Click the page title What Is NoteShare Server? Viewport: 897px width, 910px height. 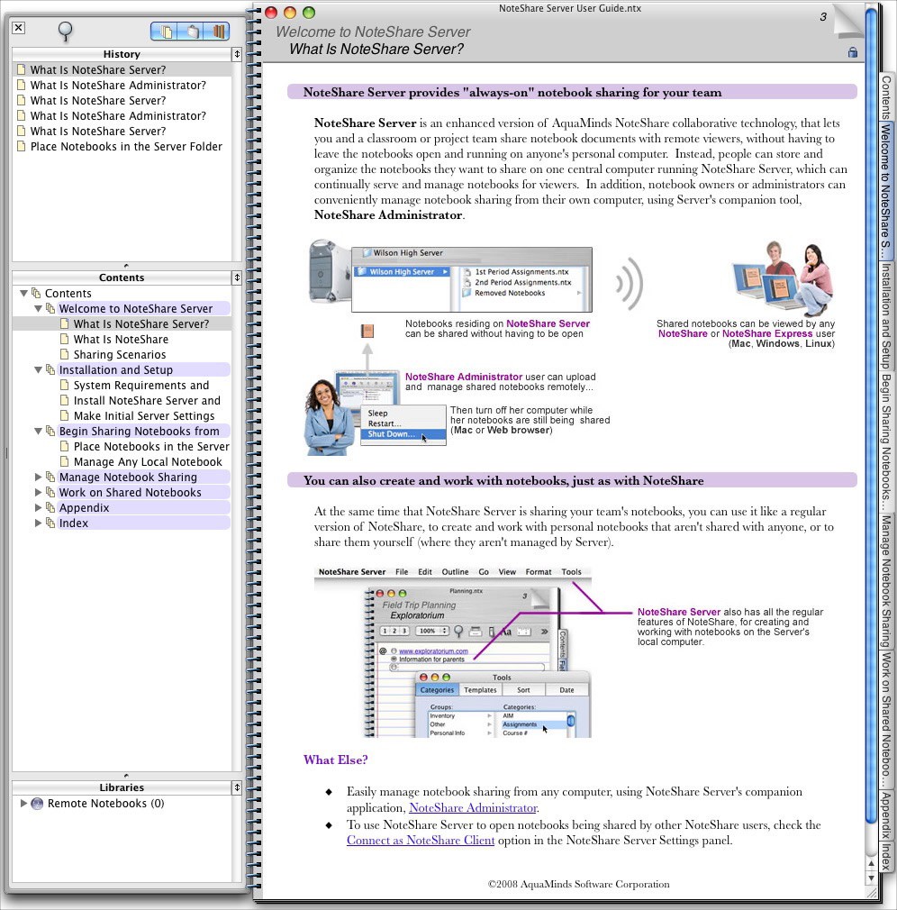(x=376, y=49)
